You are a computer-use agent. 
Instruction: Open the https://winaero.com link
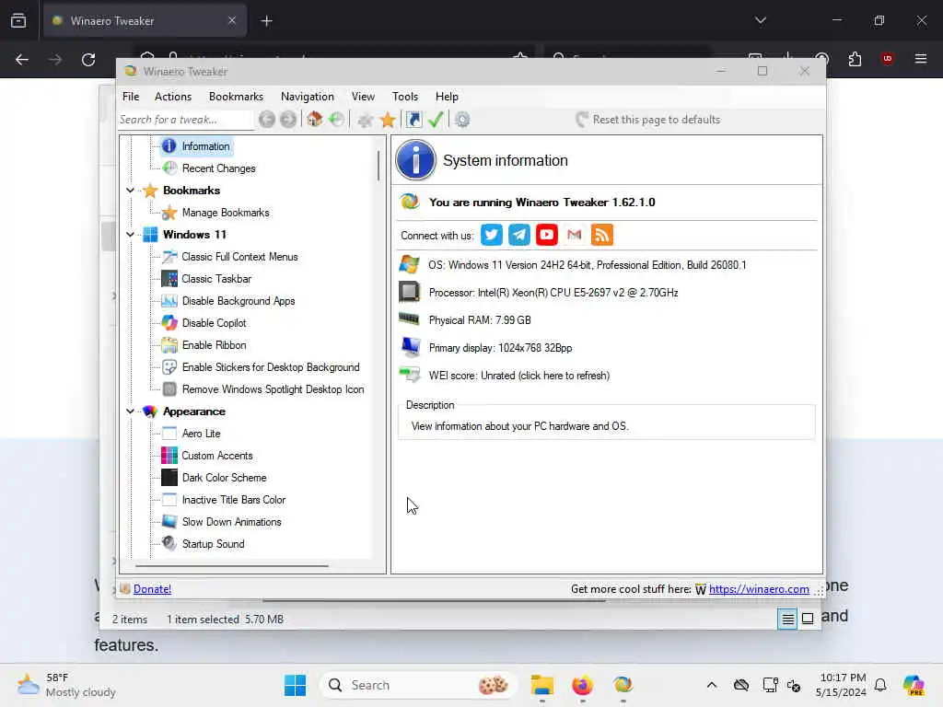(x=759, y=589)
